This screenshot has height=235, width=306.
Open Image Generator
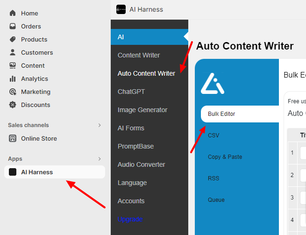142,110
